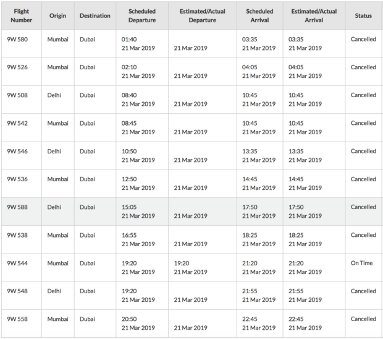
Task: Click the highlighted 9W 588 flight number
Action: point(17,207)
